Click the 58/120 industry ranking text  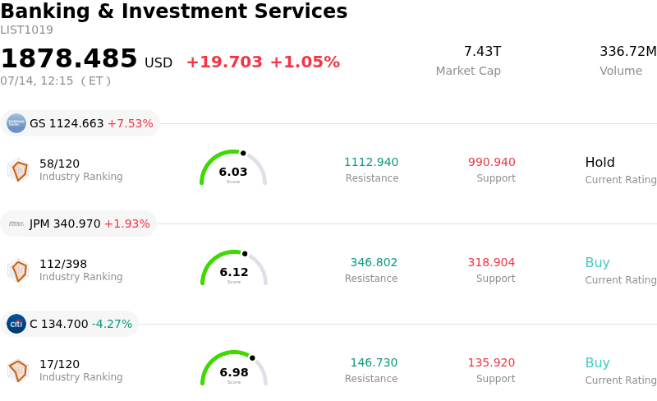[59, 164]
